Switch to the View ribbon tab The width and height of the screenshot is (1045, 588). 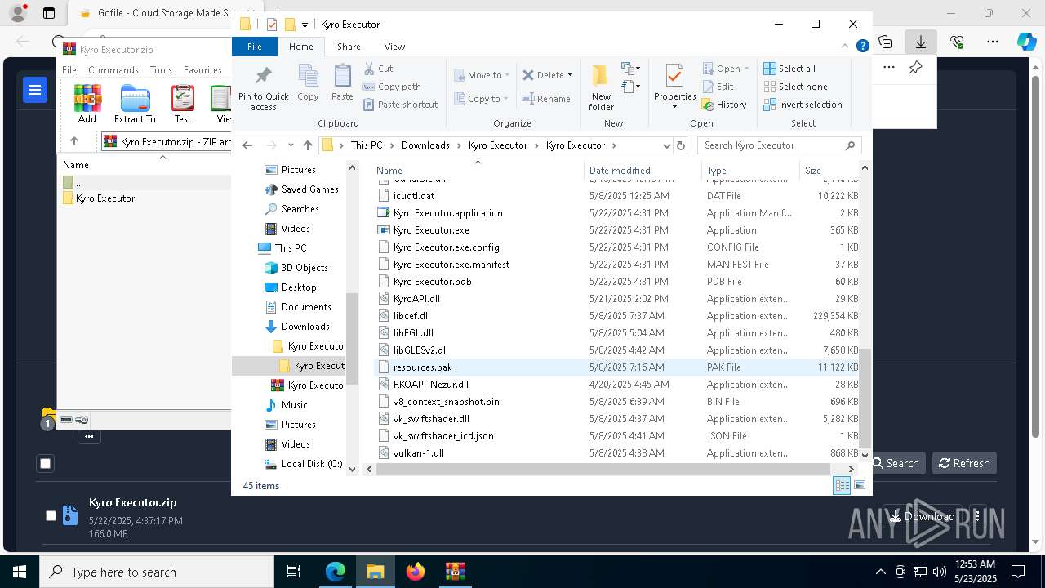(x=394, y=47)
